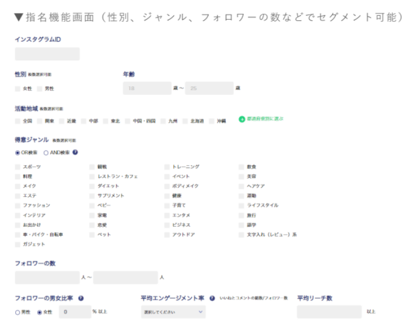Click help icon beside 平均エンゲージメント率
The width and height of the screenshot is (417, 326).
coord(212,298)
